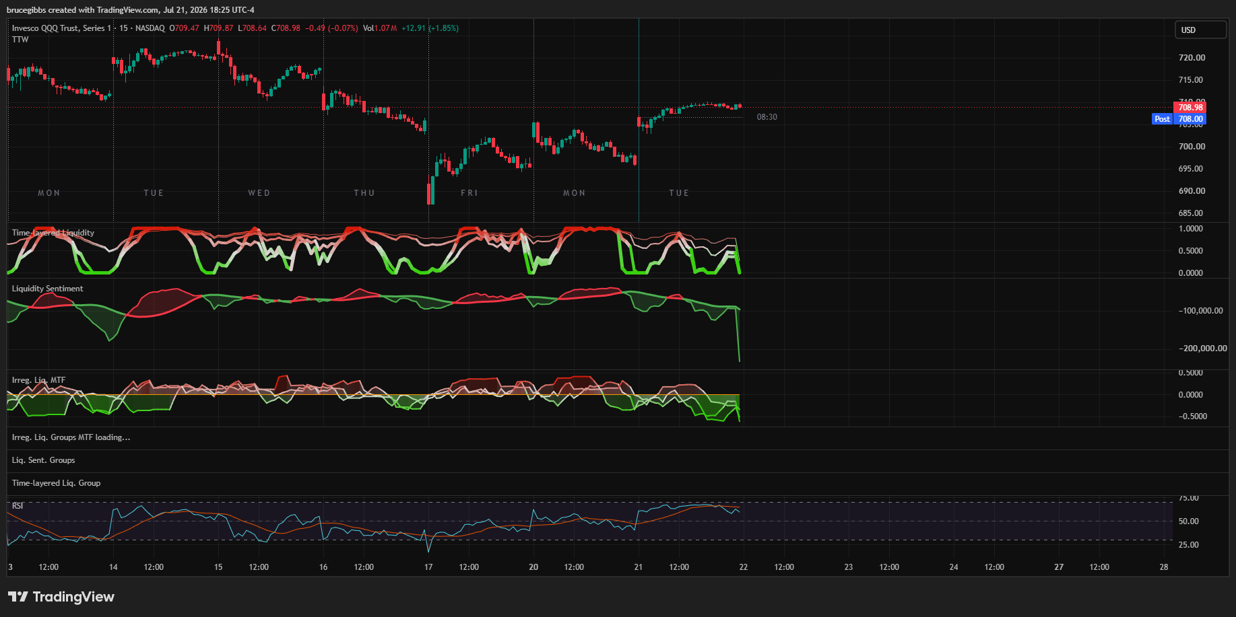Screen dimensions: 1236x617
Task: Click the Liq. Sent. Groups pane label
Action: pyautogui.click(x=43, y=460)
